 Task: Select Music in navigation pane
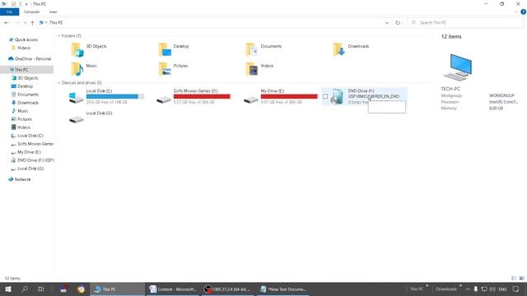23,111
